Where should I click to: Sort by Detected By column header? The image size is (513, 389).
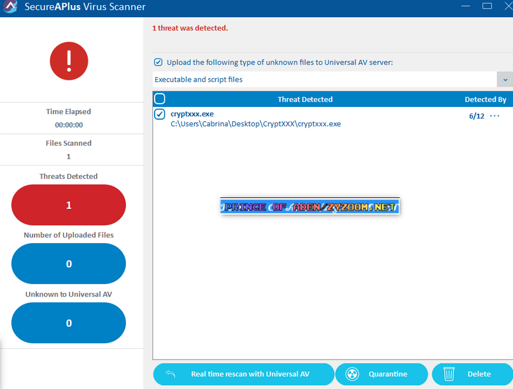coord(486,99)
